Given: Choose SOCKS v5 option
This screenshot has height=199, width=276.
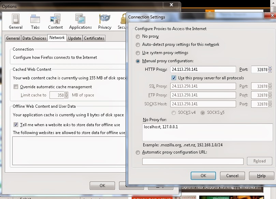Looking at the screenshot, I should click(203, 113).
